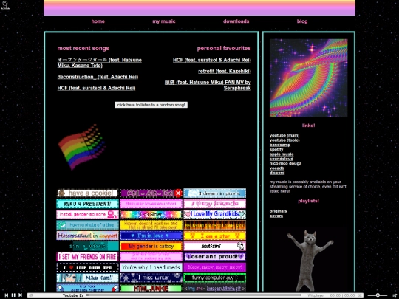Open retrofit (feat. Kazehiki) link

tap(225, 71)
